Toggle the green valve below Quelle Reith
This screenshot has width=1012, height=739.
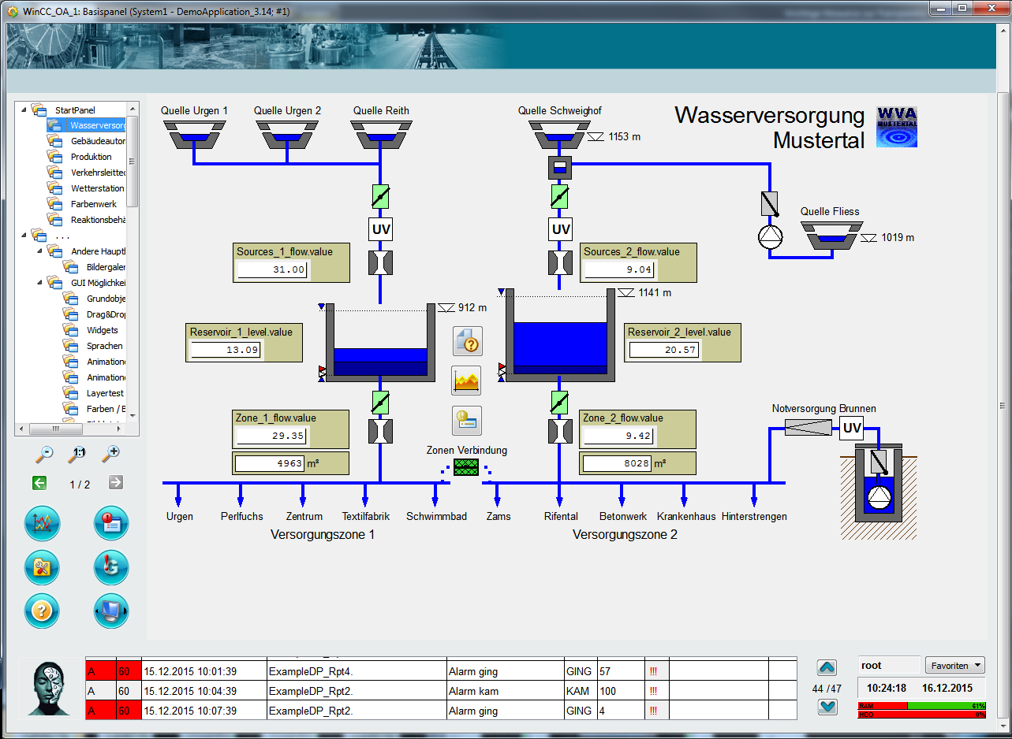pyautogui.click(x=381, y=196)
